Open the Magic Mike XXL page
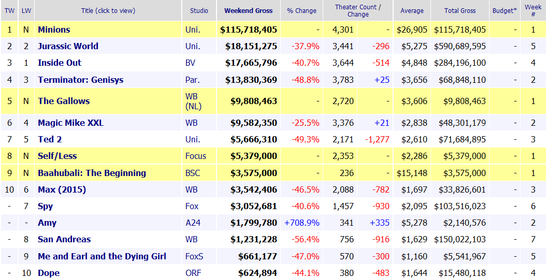Viewport: 547px width, 278px height. 71,123
